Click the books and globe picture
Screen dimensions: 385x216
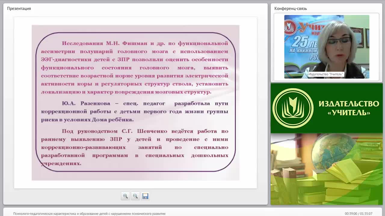coord(327,169)
